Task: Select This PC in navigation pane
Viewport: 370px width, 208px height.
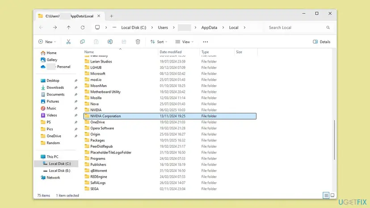Action: pos(49,157)
